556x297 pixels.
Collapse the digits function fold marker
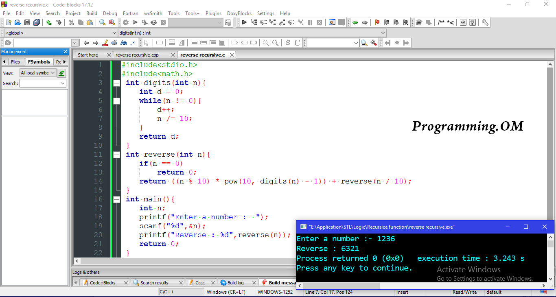[116, 83]
